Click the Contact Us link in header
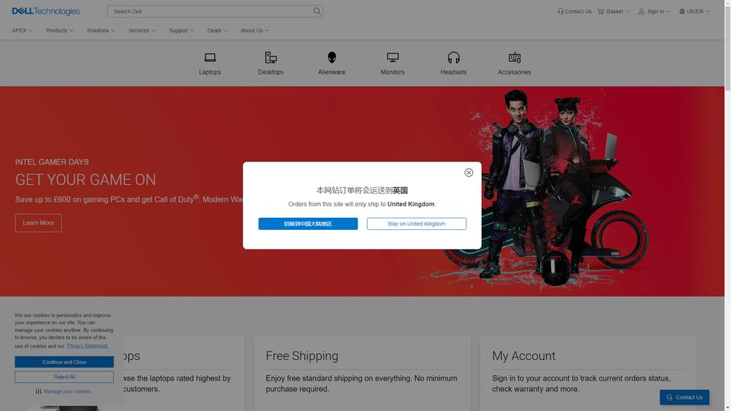Image resolution: width=731 pixels, height=411 pixels. (x=574, y=11)
